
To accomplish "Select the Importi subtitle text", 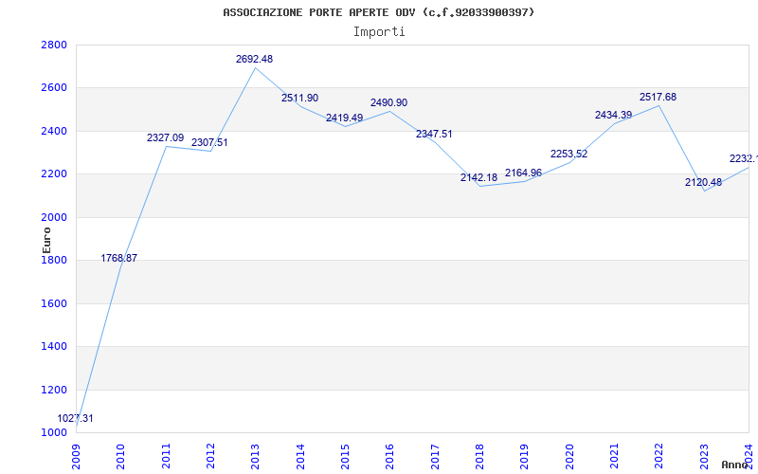I will [379, 32].
